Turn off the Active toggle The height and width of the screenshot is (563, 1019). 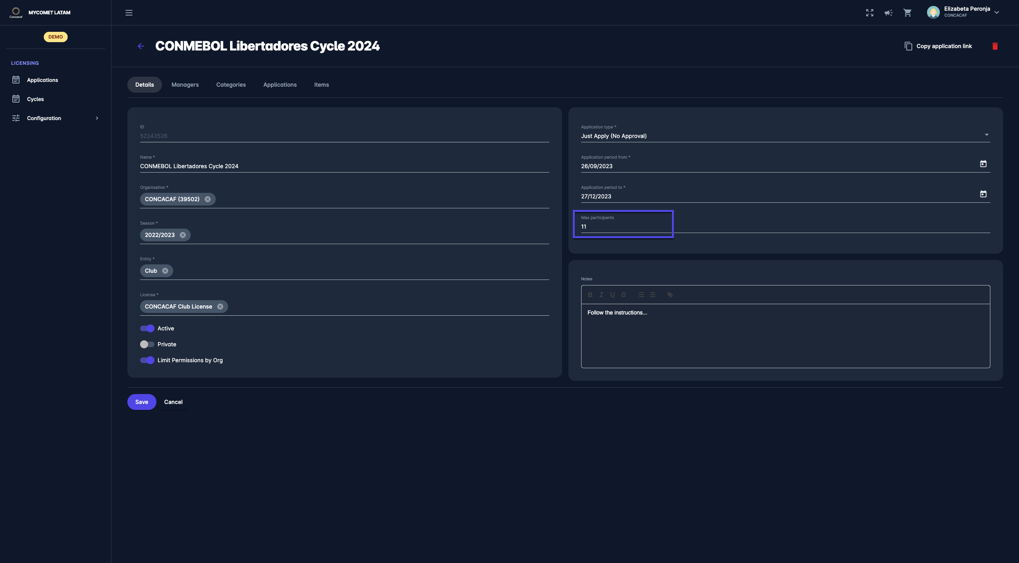(147, 328)
